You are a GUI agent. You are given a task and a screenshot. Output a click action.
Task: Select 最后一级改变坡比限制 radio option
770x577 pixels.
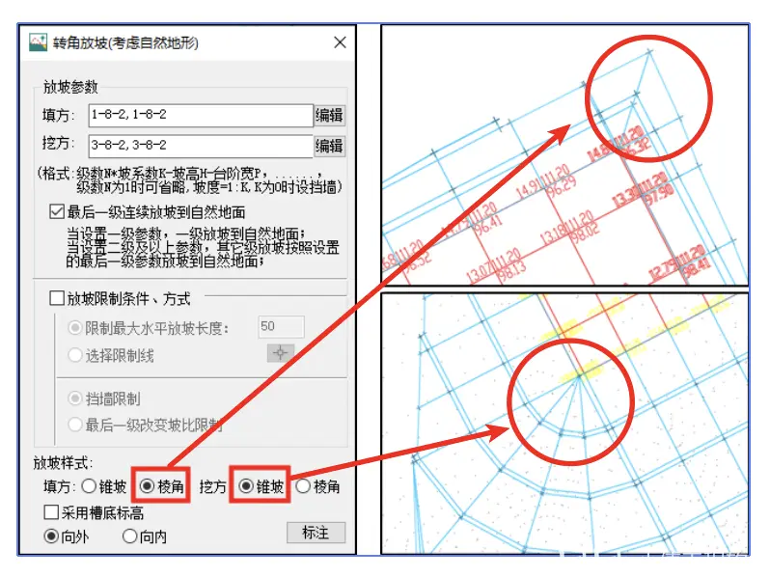[74, 425]
